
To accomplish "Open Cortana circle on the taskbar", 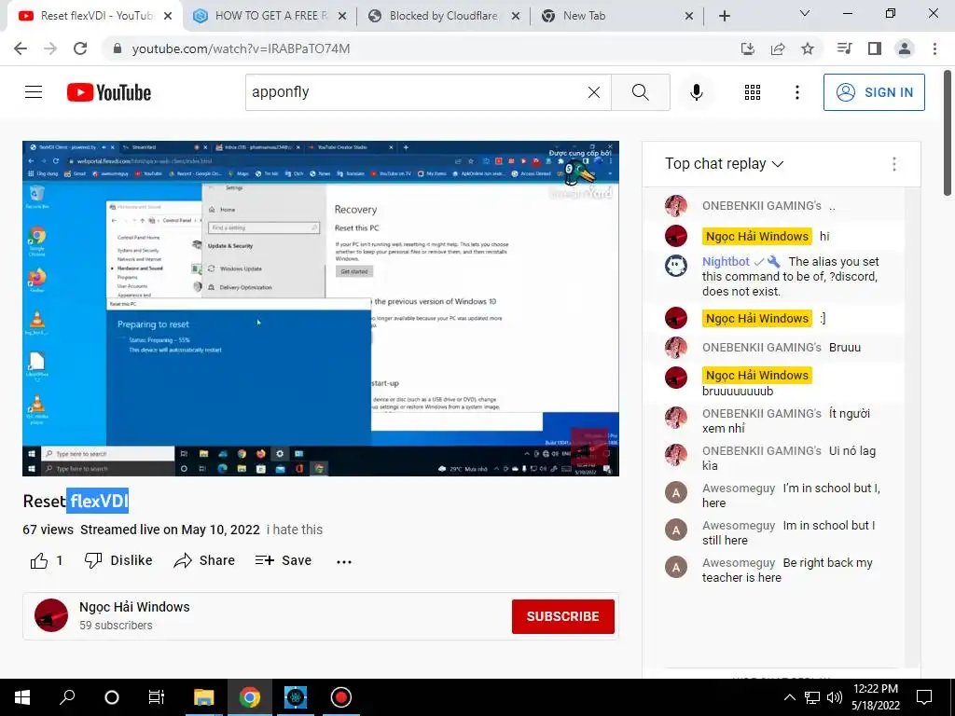I will coord(112,697).
